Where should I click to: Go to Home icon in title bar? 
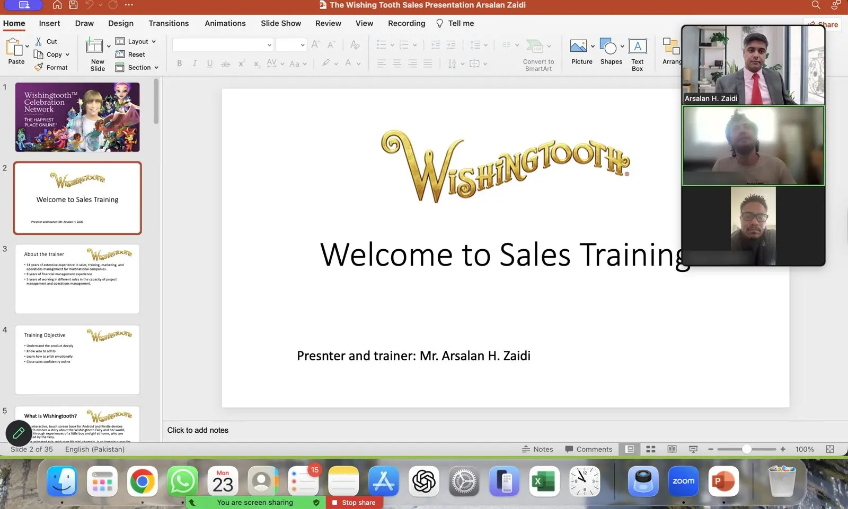click(x=57, y=5)
